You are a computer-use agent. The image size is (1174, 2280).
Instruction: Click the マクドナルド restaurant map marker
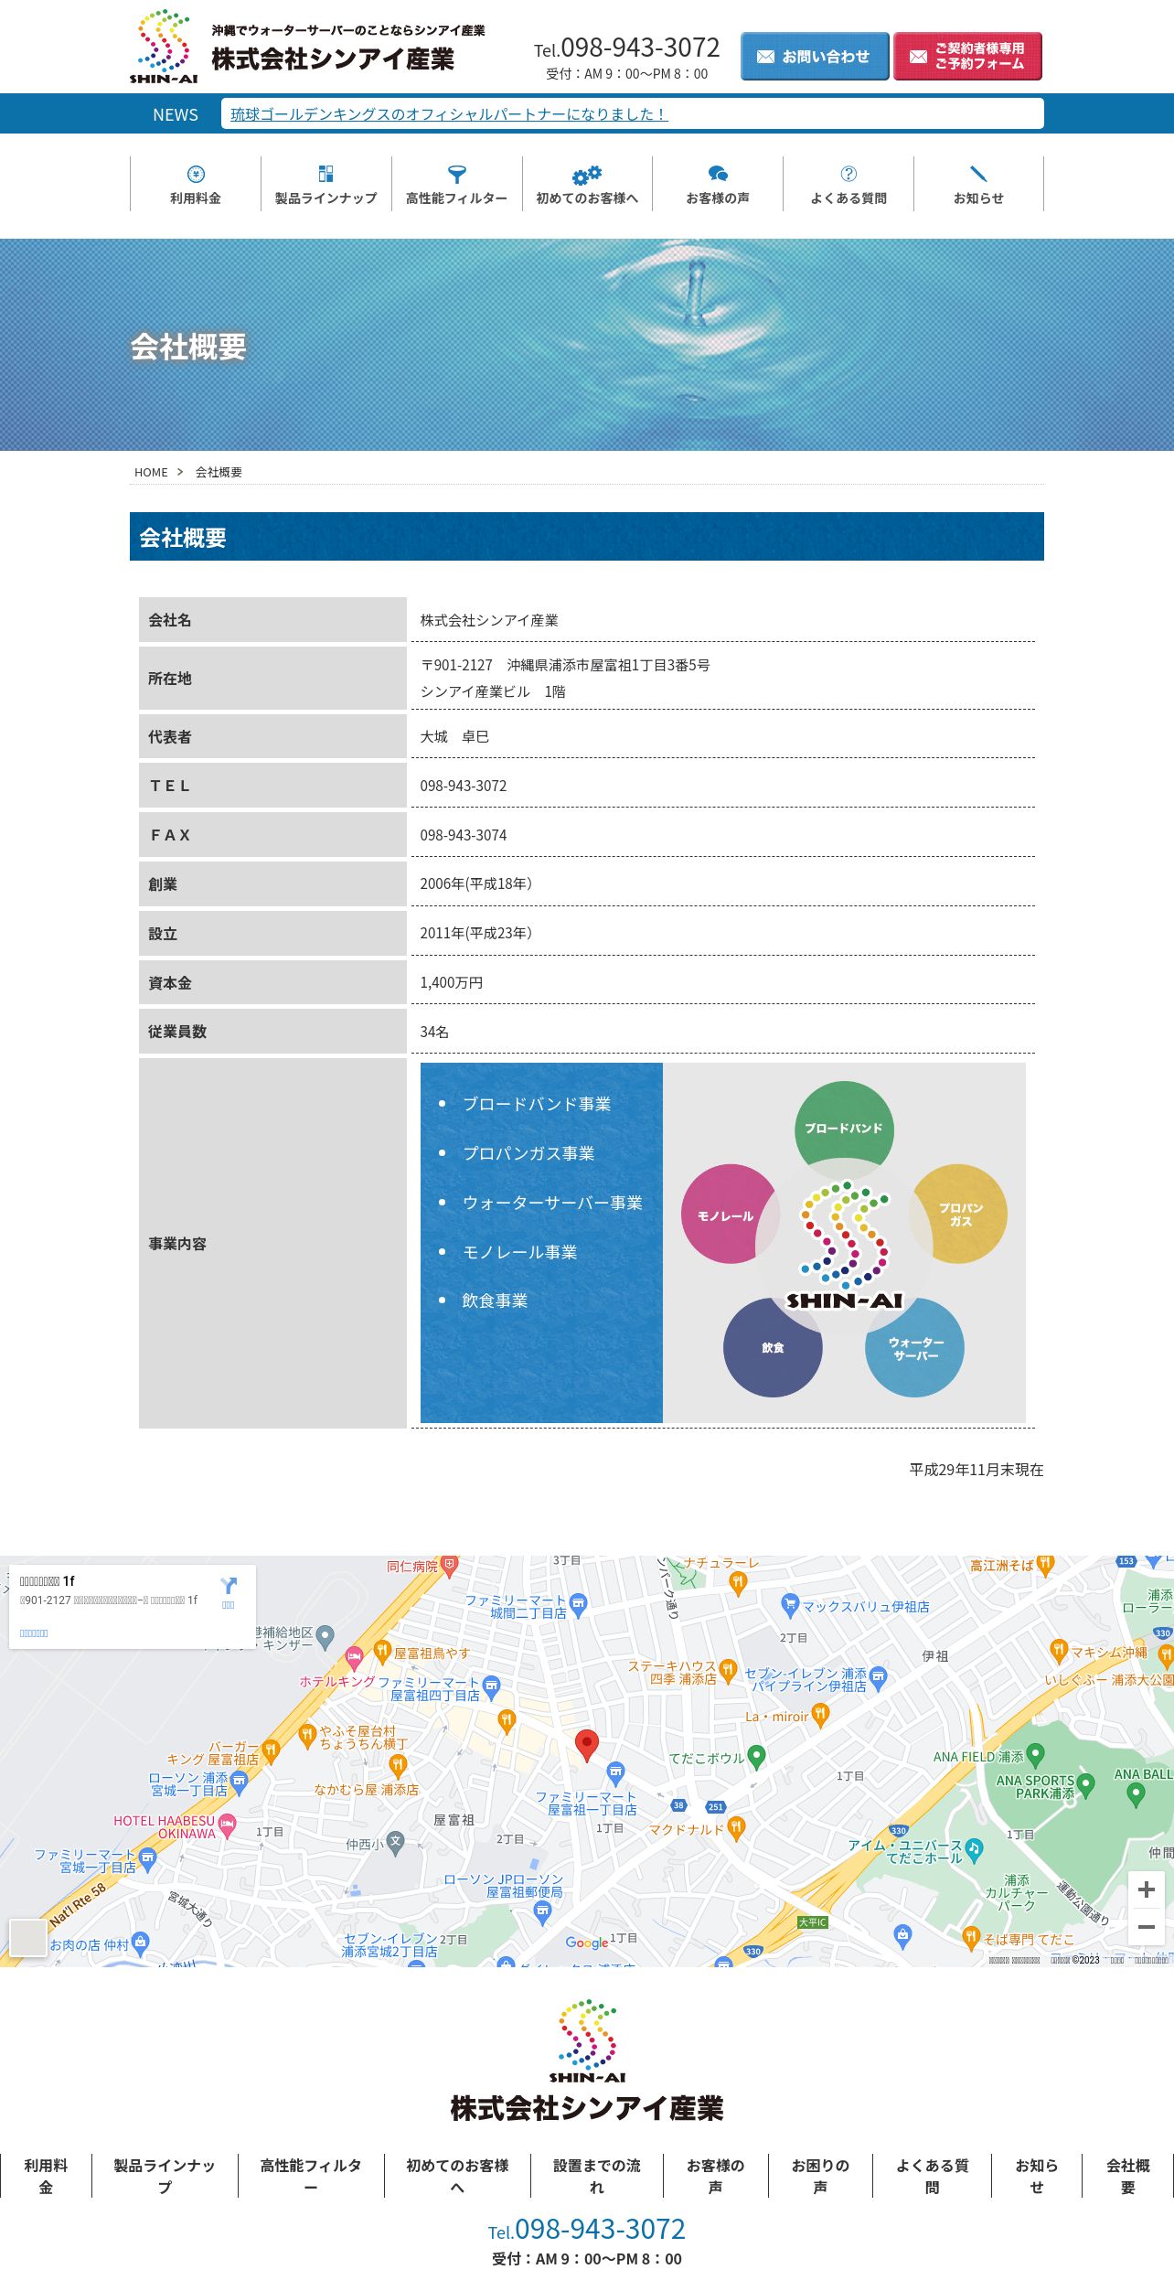[x=736, y=1828]
